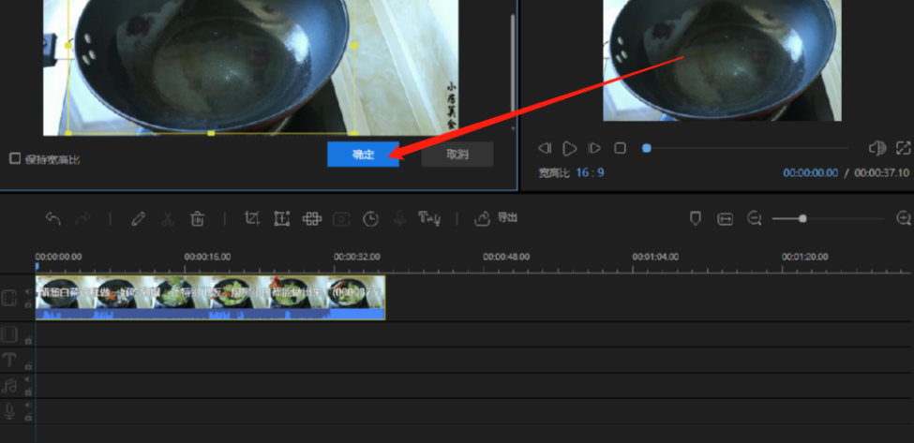This screenshot has width=914, height=443.
Task: Click the timeline ruler at 00:01:20.00
Action: pyautogui.click(x=804, y=257)
